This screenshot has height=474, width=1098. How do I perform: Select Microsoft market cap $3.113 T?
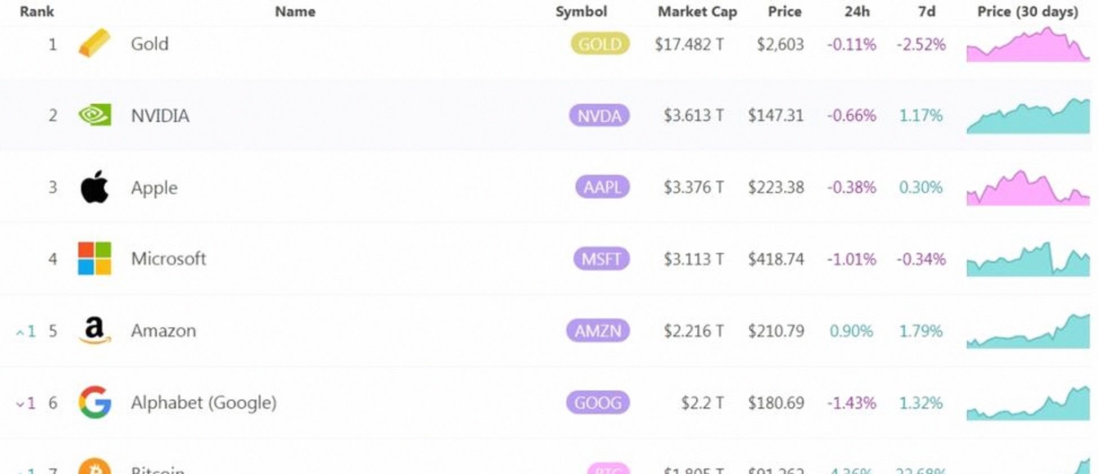pyautogui.click(x=693, y=259)
